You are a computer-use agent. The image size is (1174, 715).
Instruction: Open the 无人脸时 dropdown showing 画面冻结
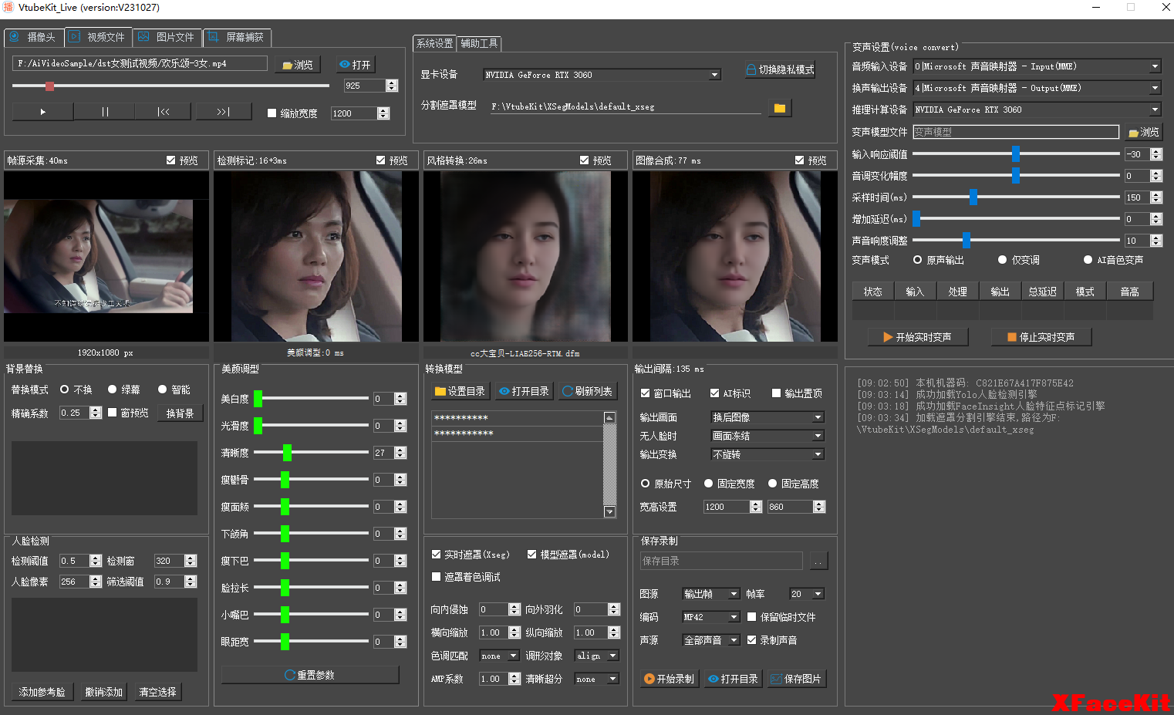point(767,436)
